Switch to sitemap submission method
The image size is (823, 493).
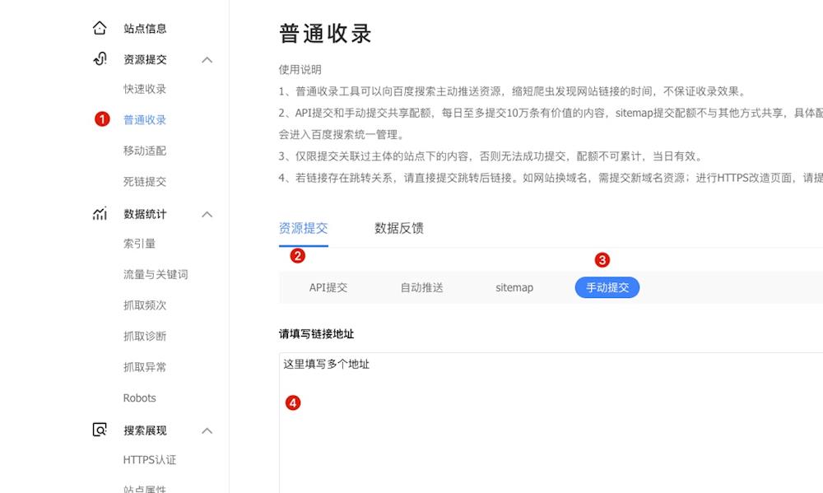(514, 287)
